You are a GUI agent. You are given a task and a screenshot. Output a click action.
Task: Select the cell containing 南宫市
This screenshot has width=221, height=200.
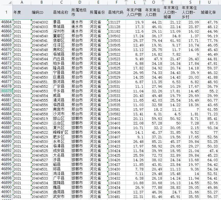61,109
